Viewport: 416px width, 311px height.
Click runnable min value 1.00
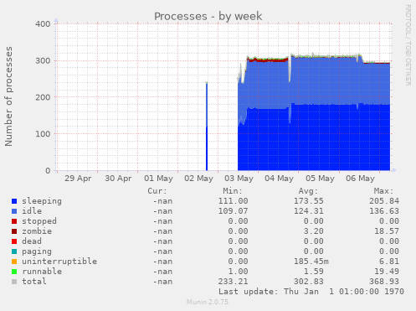tap(238, 272)
